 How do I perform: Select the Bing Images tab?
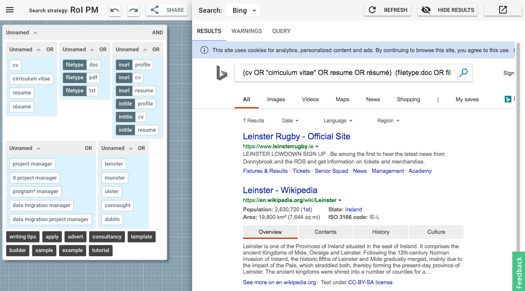click(276, 99)
